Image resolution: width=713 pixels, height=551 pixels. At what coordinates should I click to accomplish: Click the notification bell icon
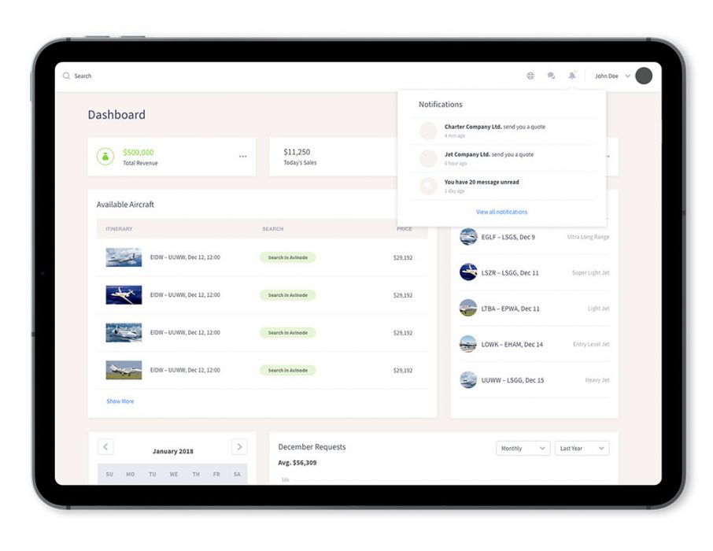click(x=572, y=76)
